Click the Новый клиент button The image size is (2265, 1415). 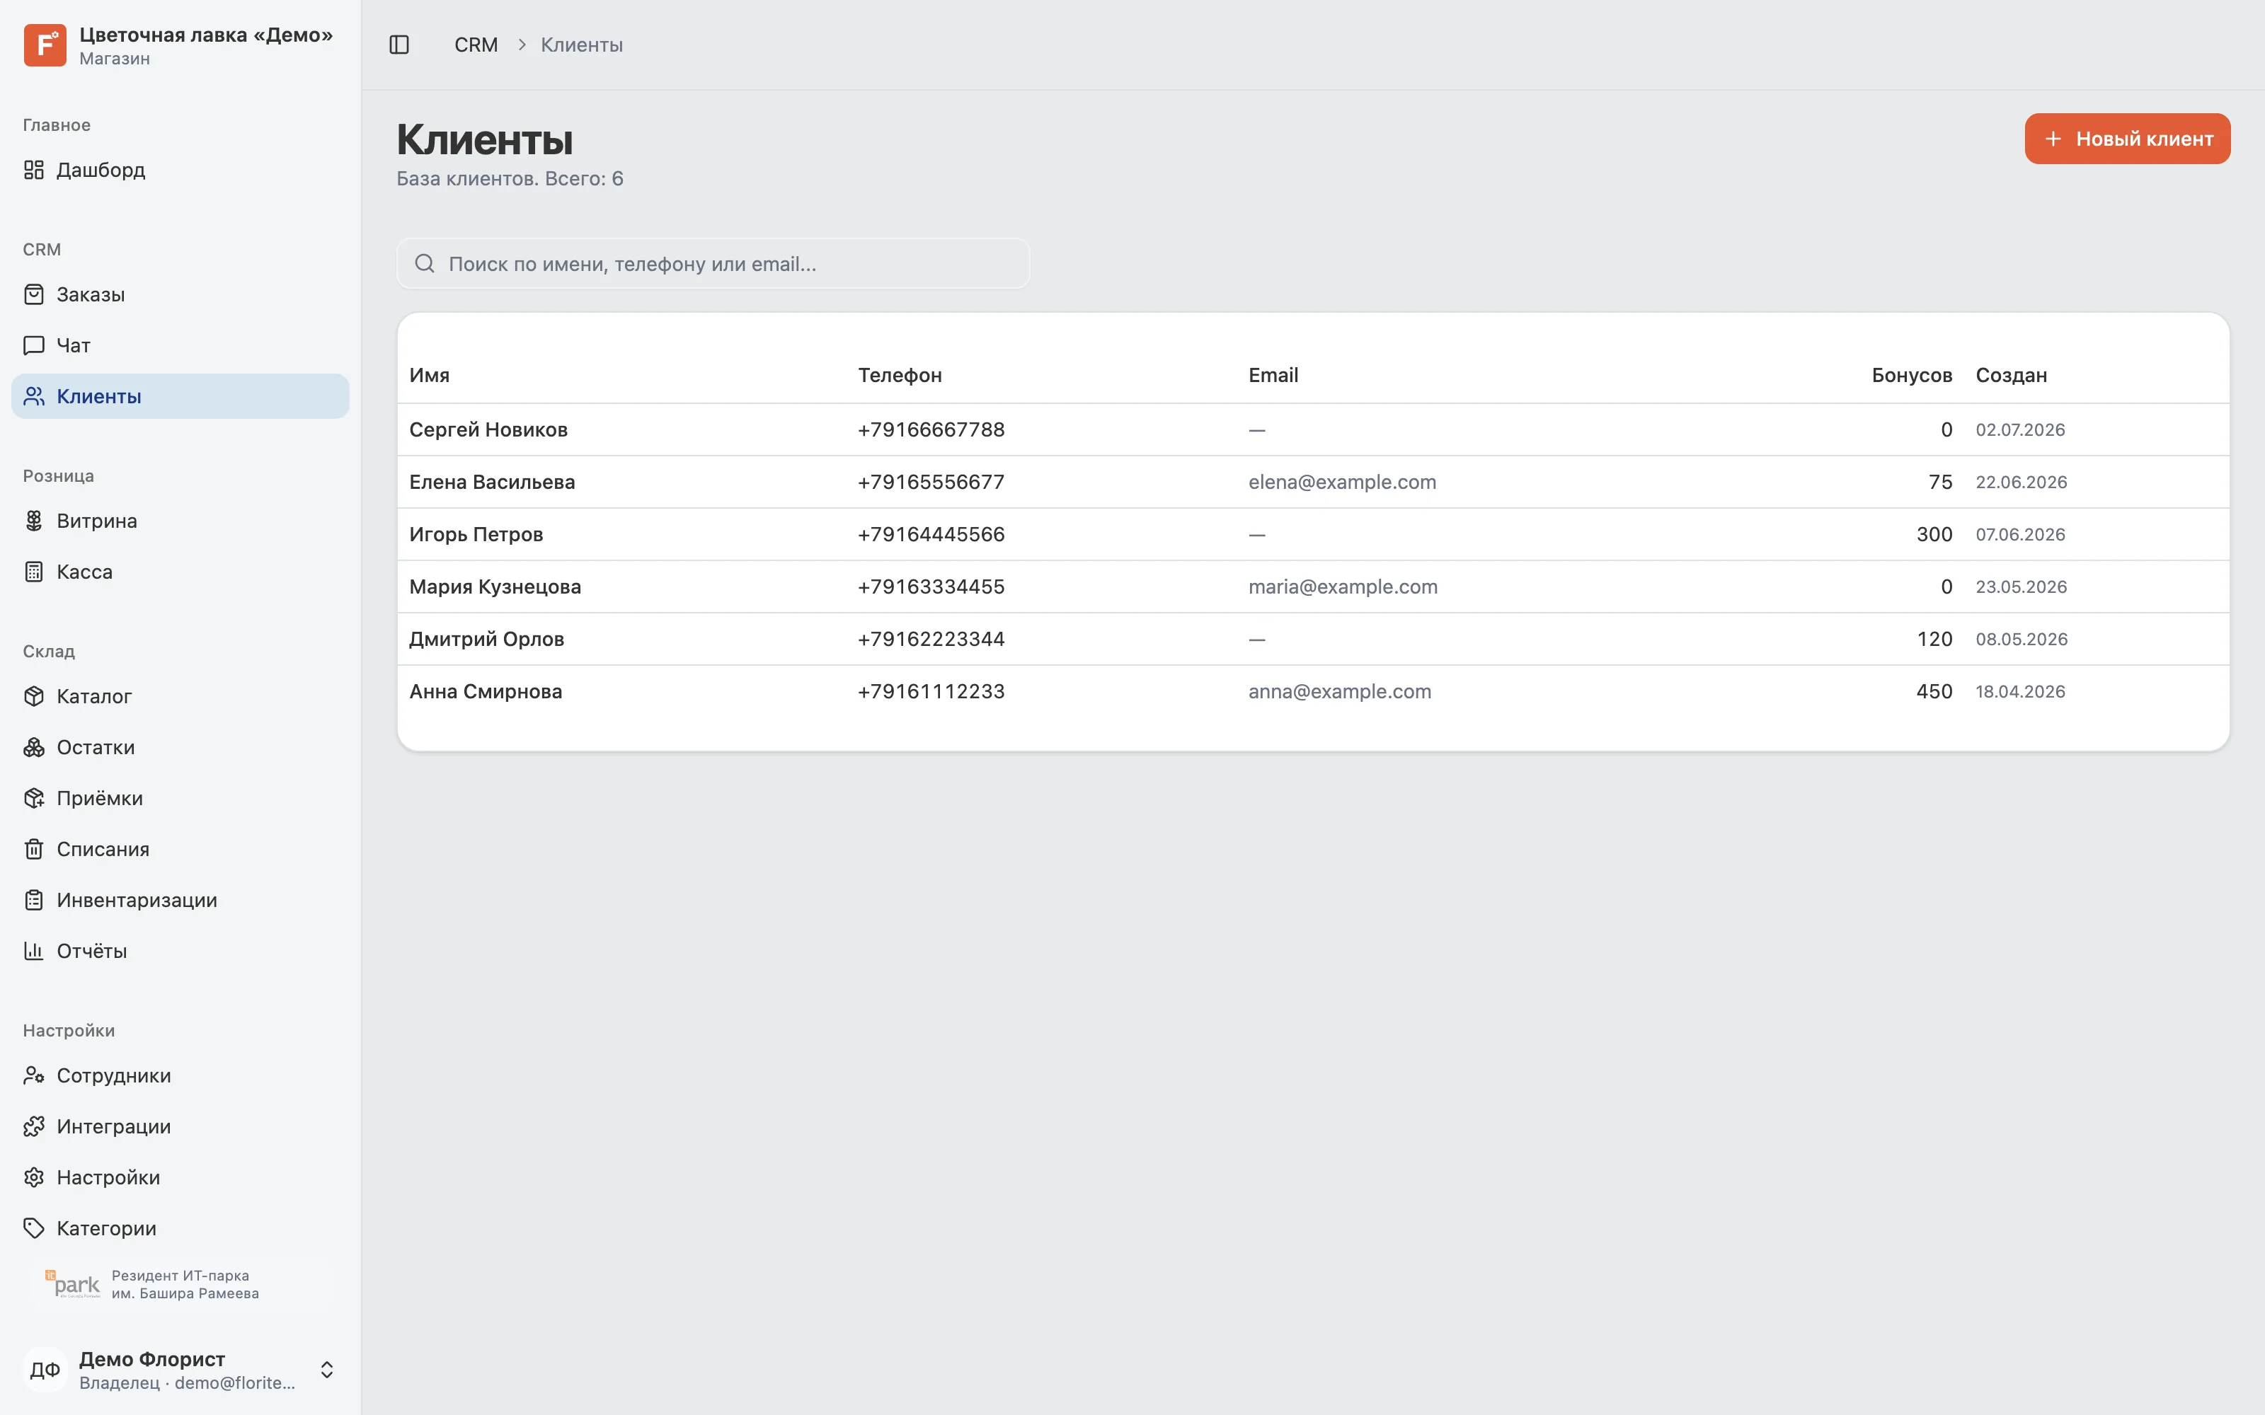[x=2126, y=139]
